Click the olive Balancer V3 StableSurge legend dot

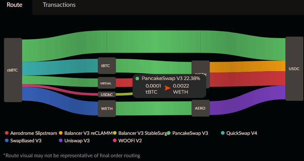coord(115,133)
